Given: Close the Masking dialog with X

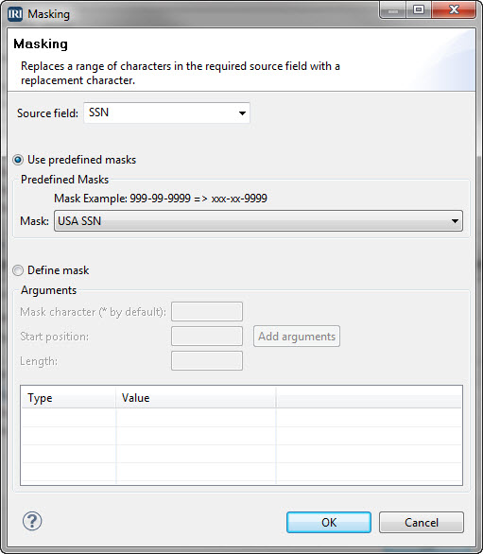Looking at the screenshot, I should tap(454, 9).
